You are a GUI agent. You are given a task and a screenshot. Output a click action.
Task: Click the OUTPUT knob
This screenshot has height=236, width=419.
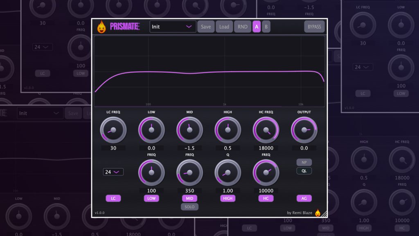(x=304, y=130)
